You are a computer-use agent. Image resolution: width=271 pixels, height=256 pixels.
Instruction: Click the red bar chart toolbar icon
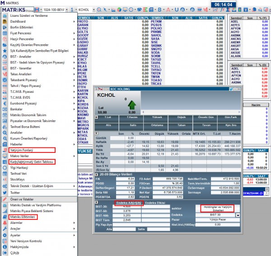click(x=113, y=9)
